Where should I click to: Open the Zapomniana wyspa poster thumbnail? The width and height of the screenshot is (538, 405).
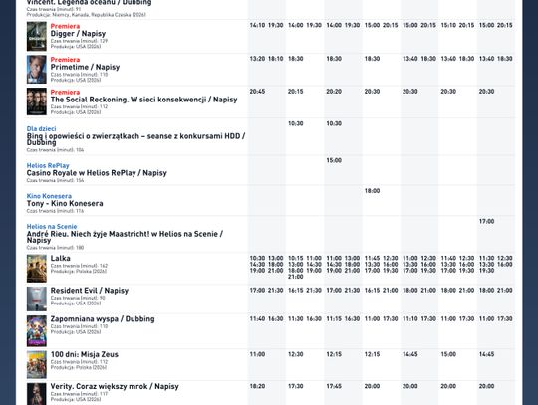(x=37, y=331)
